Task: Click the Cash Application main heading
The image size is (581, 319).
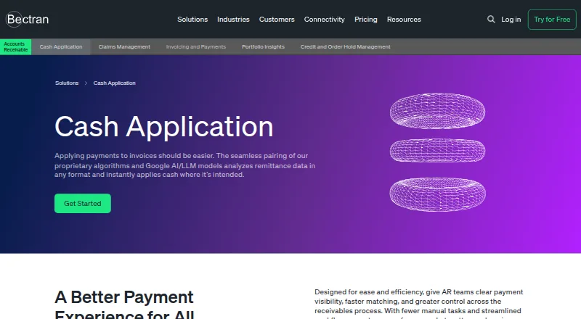Action: pyautogui.click(x=164, y=127)
